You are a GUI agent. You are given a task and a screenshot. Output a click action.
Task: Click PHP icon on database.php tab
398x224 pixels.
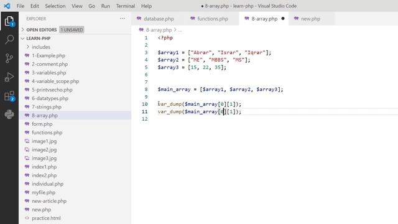139,19
